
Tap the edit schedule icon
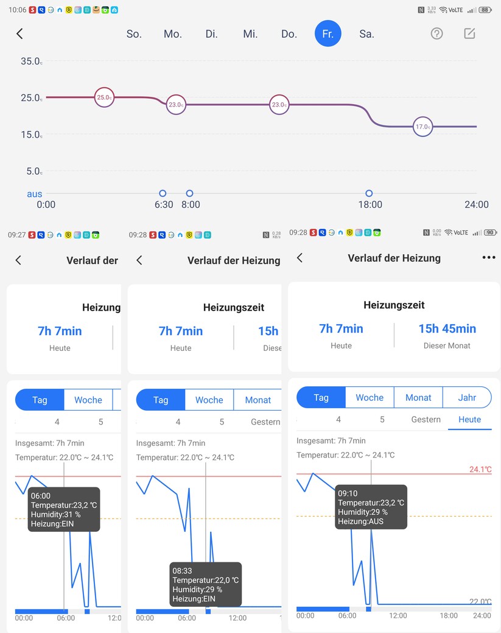(x=469, y=34)
